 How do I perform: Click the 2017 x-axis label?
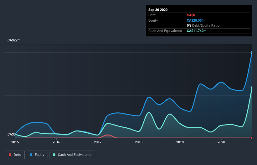click(98, 142)
